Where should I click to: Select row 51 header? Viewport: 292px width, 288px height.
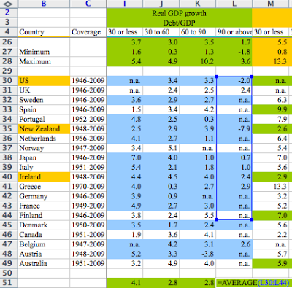[7, 283]
